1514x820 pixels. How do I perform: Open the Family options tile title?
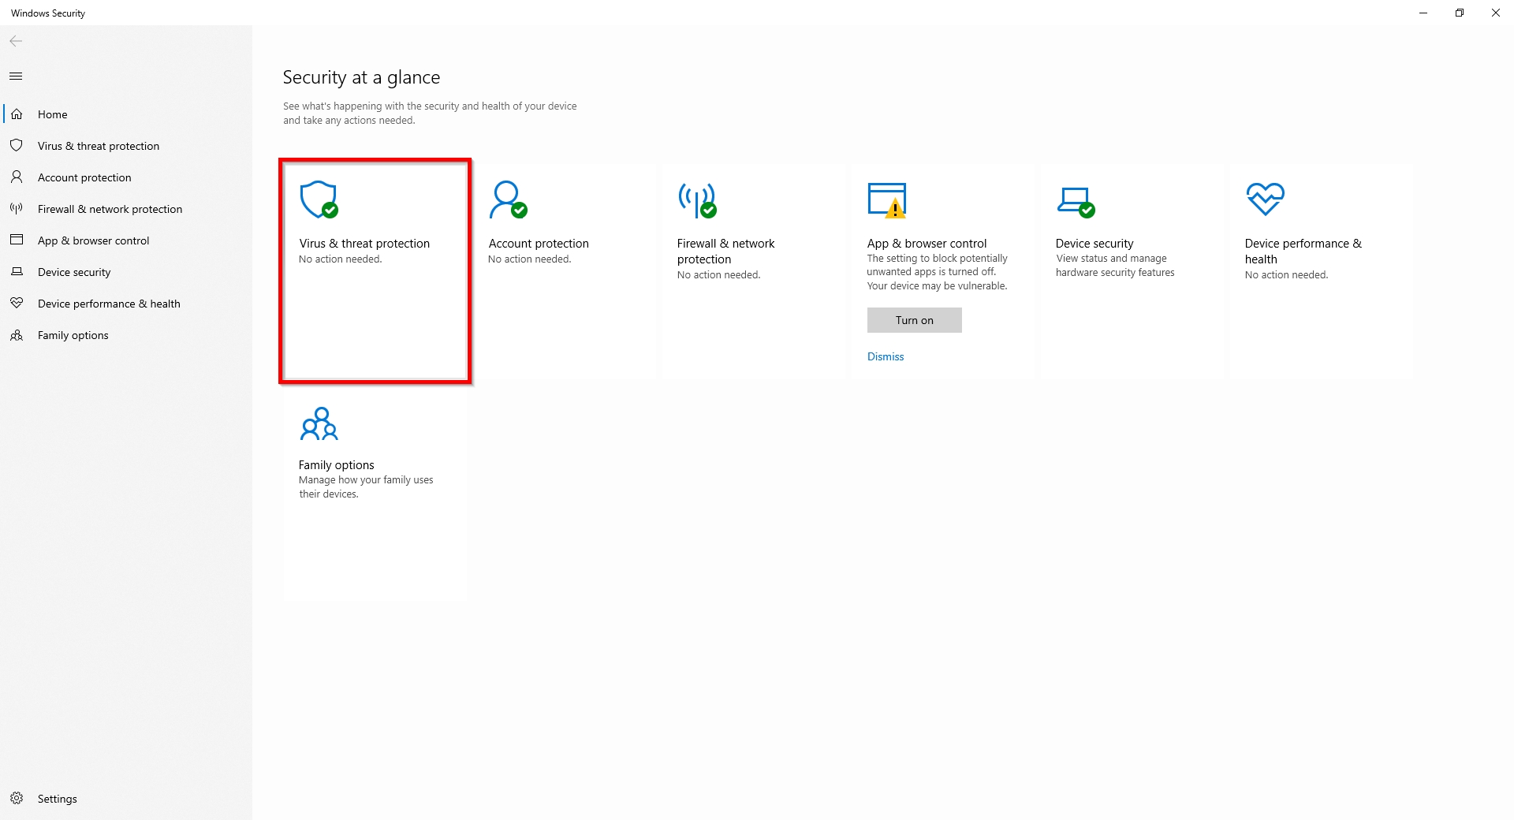(x=336, y=465)
